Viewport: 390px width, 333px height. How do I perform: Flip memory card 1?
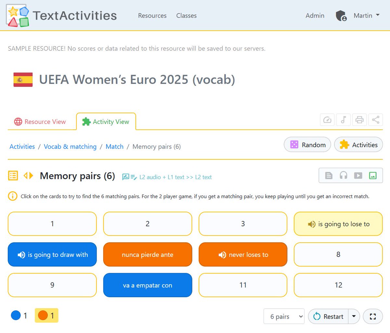click(52, 224)
